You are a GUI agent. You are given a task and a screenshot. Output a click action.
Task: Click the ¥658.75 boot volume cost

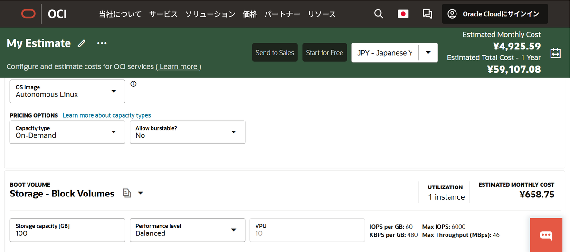click(537, 194)
